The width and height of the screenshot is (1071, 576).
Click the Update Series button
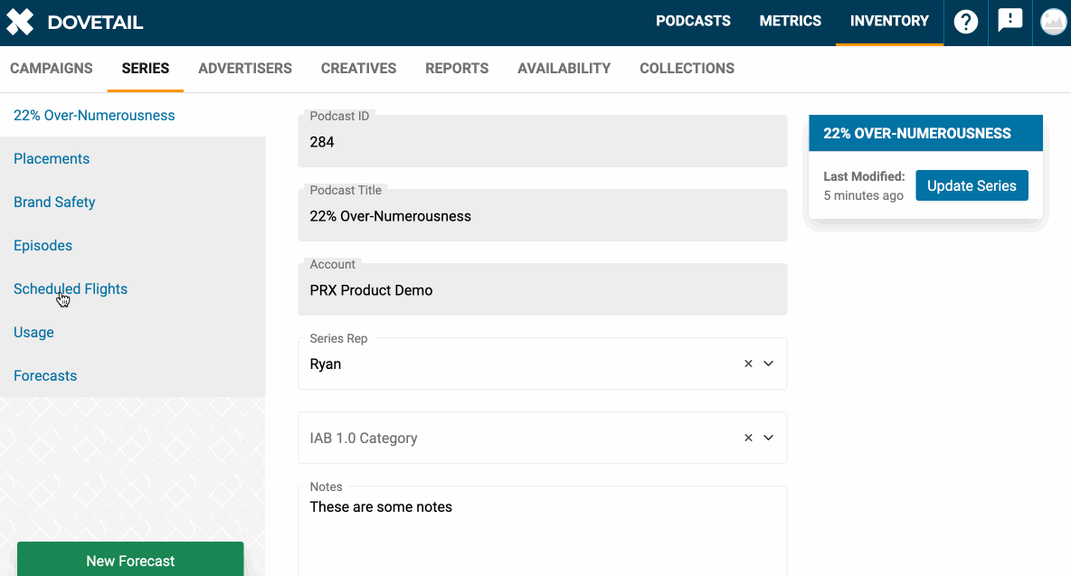pyautogui.click(x=972, y=185)
